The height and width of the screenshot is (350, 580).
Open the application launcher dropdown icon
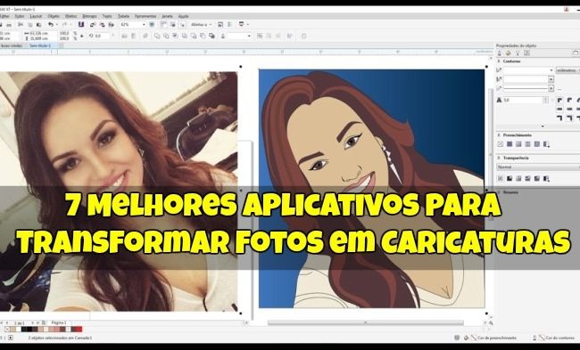coord(243,24)
